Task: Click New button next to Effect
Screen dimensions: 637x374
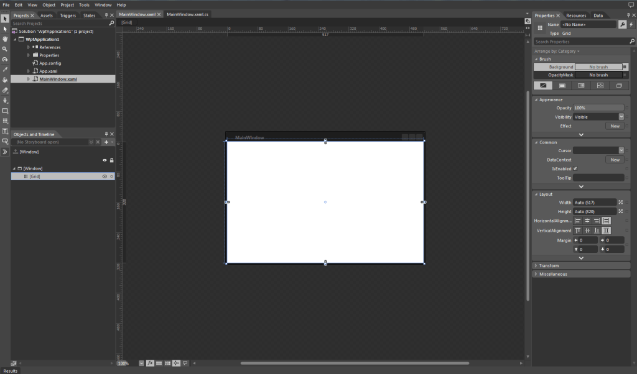Action: pos(615,126)
